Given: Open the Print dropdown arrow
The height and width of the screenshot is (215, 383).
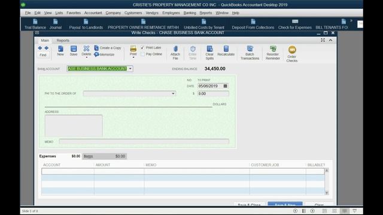Looking at the screenshot, I should coord(133,57).
